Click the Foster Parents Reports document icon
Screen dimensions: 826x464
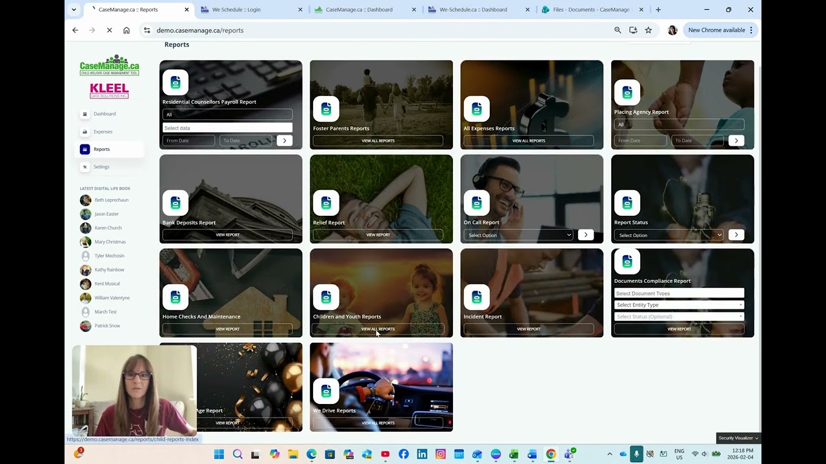click(x=326, y=109)
